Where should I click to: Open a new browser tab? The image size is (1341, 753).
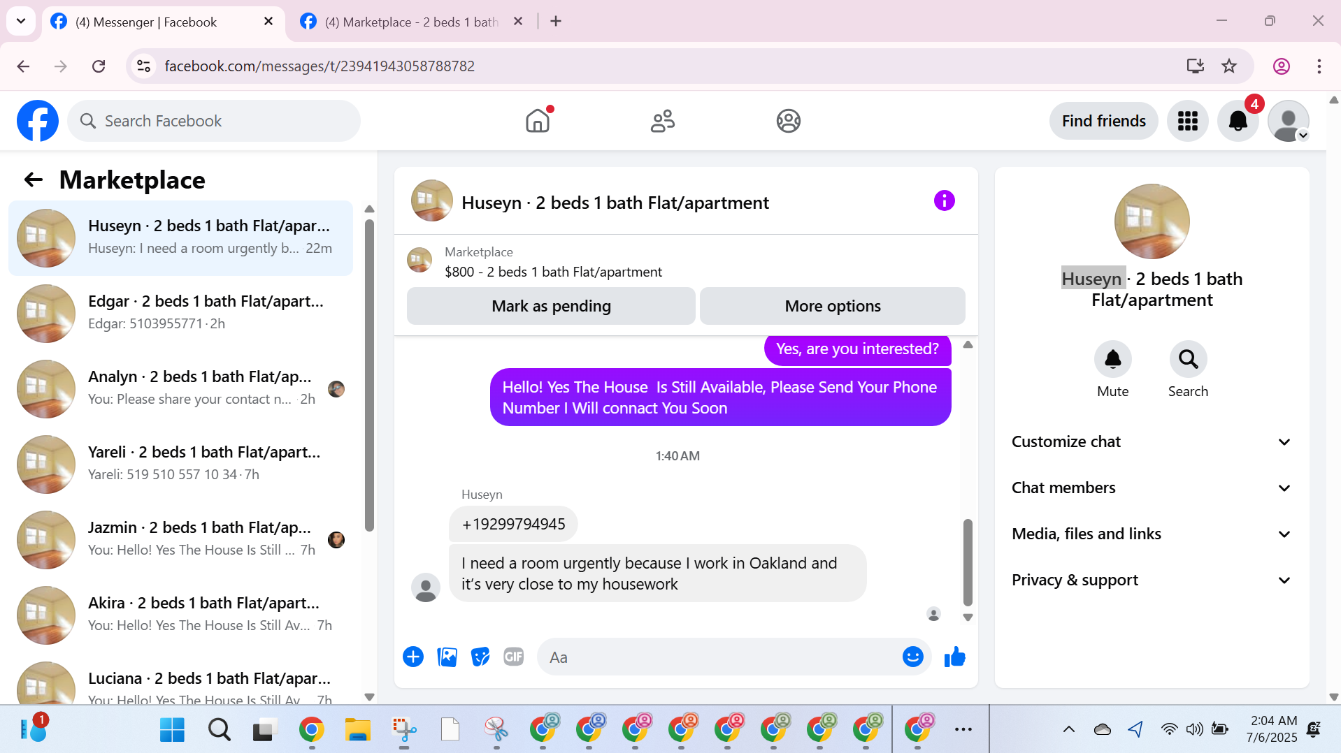(x=556, y=21)
